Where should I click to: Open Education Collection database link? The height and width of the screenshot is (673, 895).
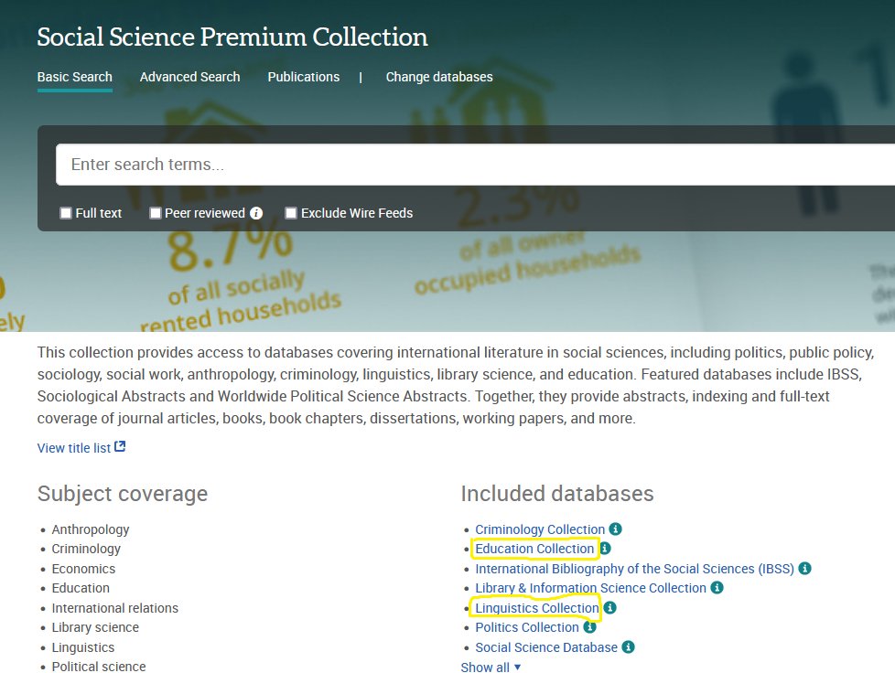(534, 549)
